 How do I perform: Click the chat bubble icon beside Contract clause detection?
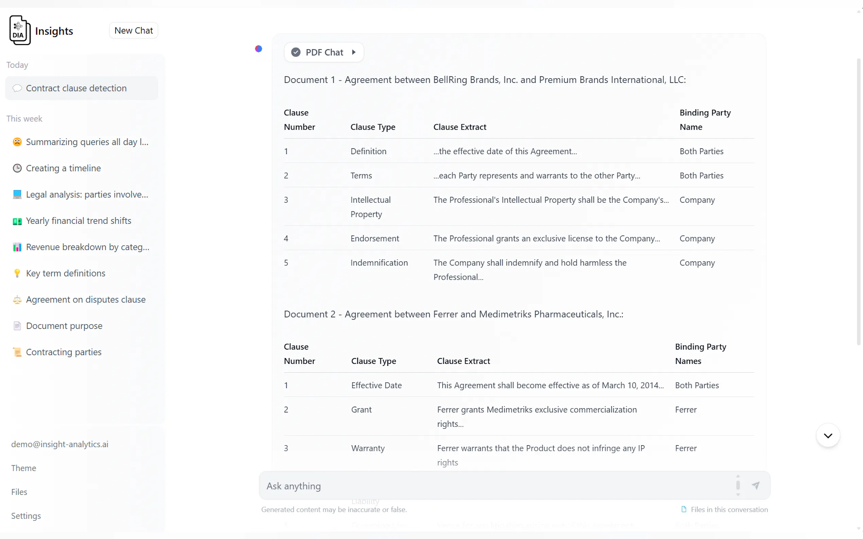click(17, 88)
